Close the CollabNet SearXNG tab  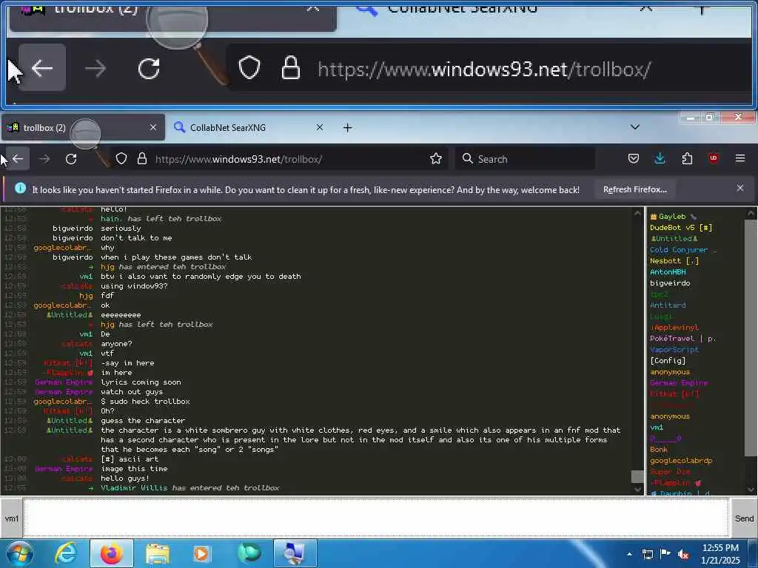click(x=320, y=127)
